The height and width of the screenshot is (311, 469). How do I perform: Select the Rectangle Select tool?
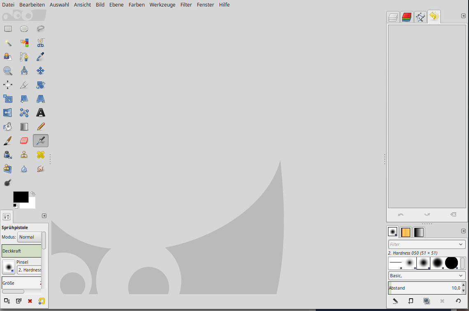(8, 29)
